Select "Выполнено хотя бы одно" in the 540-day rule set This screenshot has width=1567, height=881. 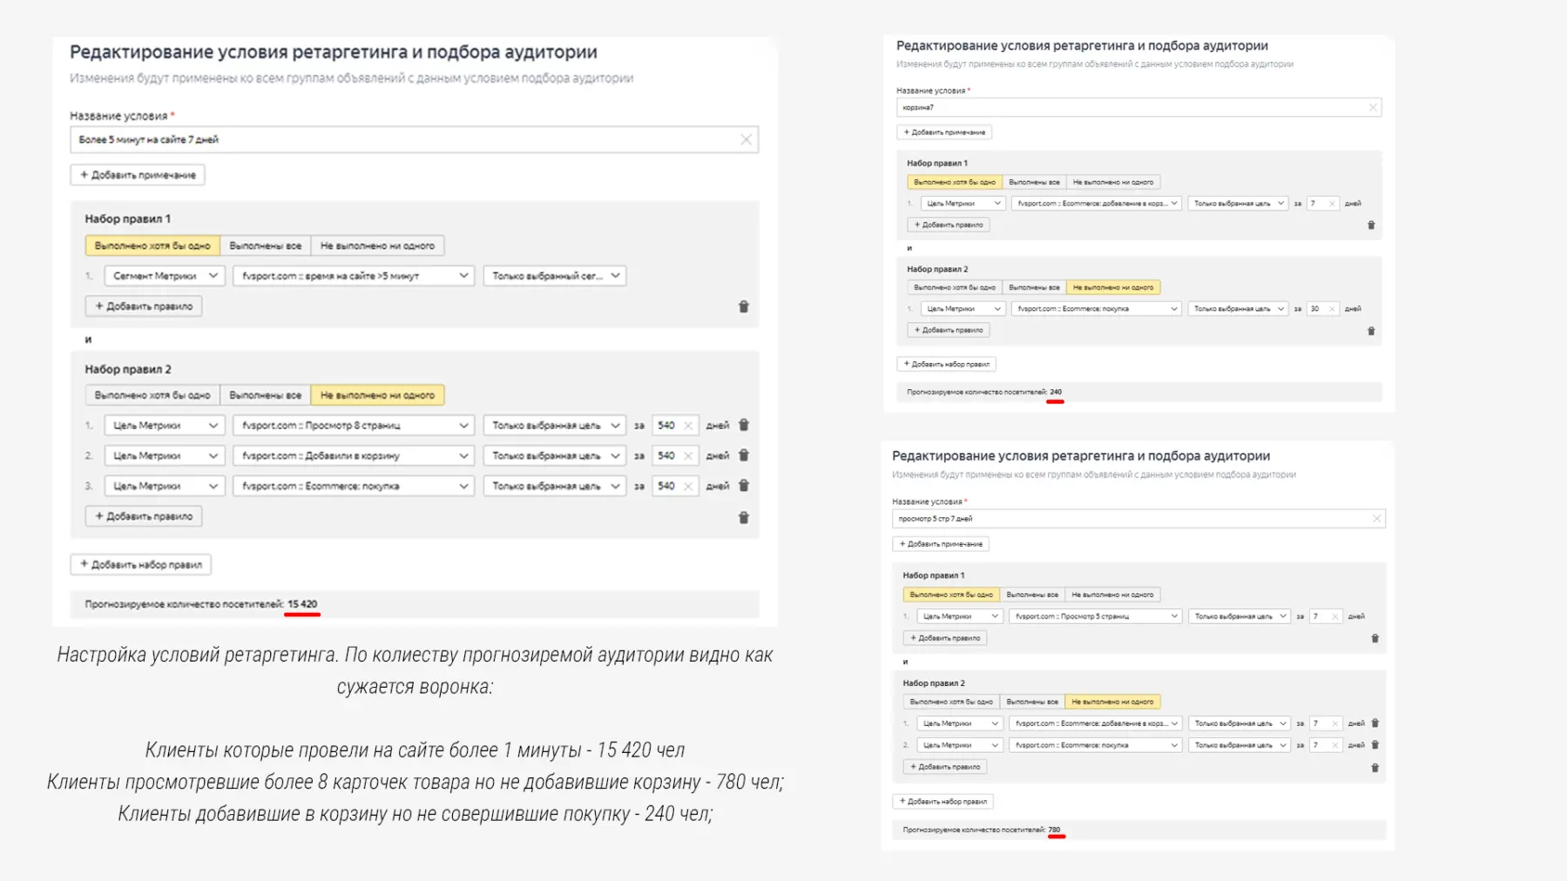(152, 395)
